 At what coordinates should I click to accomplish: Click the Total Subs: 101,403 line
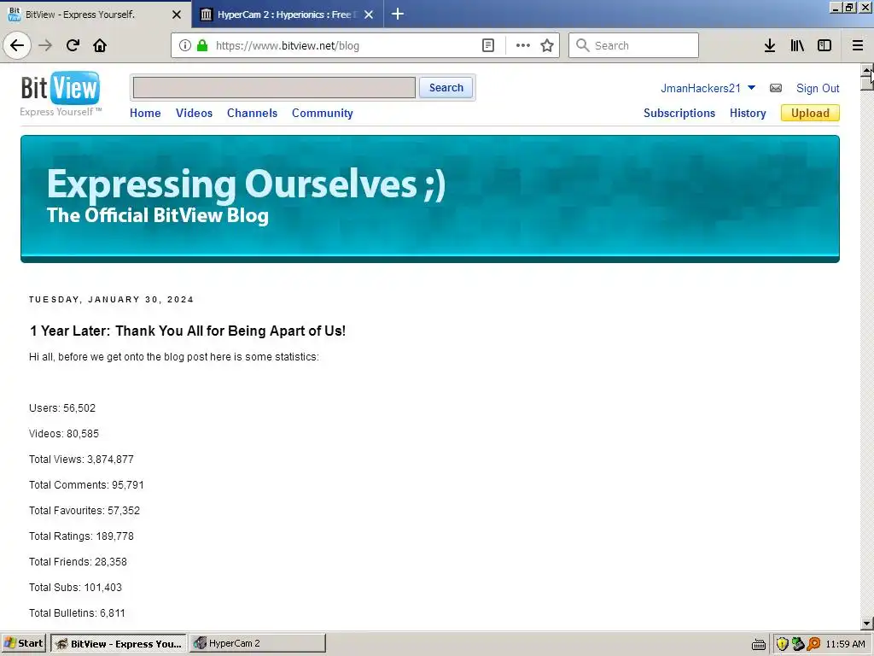75,588
